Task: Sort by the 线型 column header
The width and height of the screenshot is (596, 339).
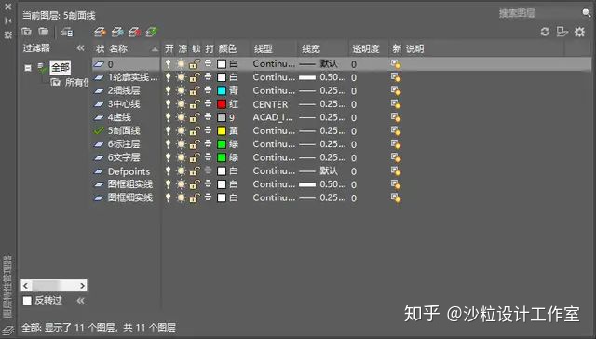Action: coord(264,48)
